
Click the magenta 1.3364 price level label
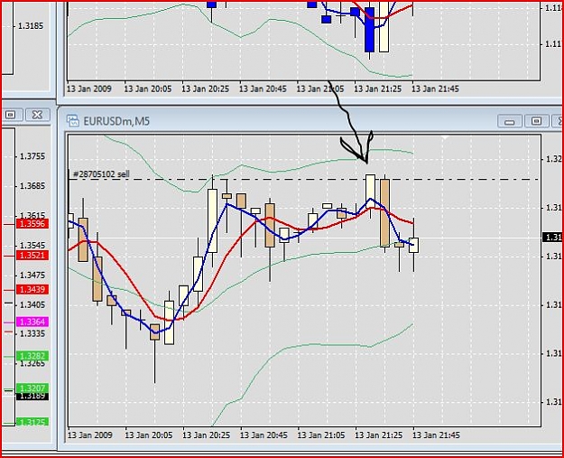[x=32, y=322]
